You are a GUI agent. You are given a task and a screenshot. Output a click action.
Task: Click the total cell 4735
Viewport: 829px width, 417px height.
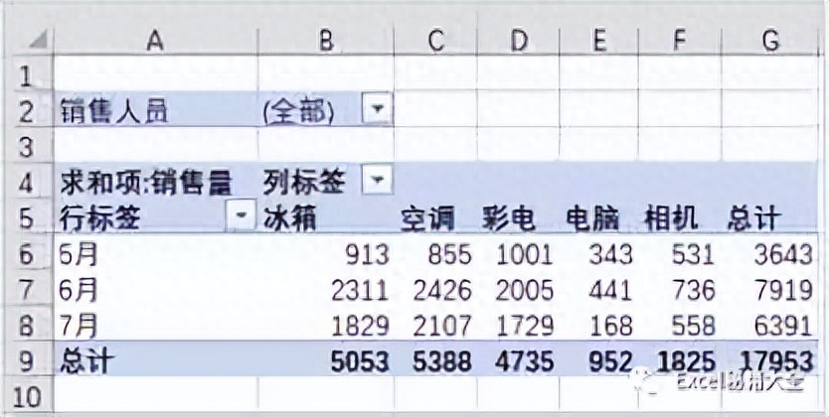(x=518, y=361)
